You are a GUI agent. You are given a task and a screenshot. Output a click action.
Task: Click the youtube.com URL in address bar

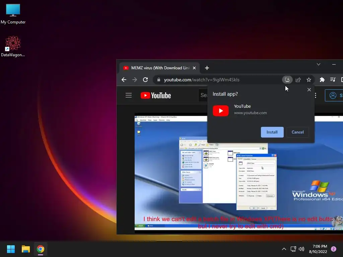202,80
